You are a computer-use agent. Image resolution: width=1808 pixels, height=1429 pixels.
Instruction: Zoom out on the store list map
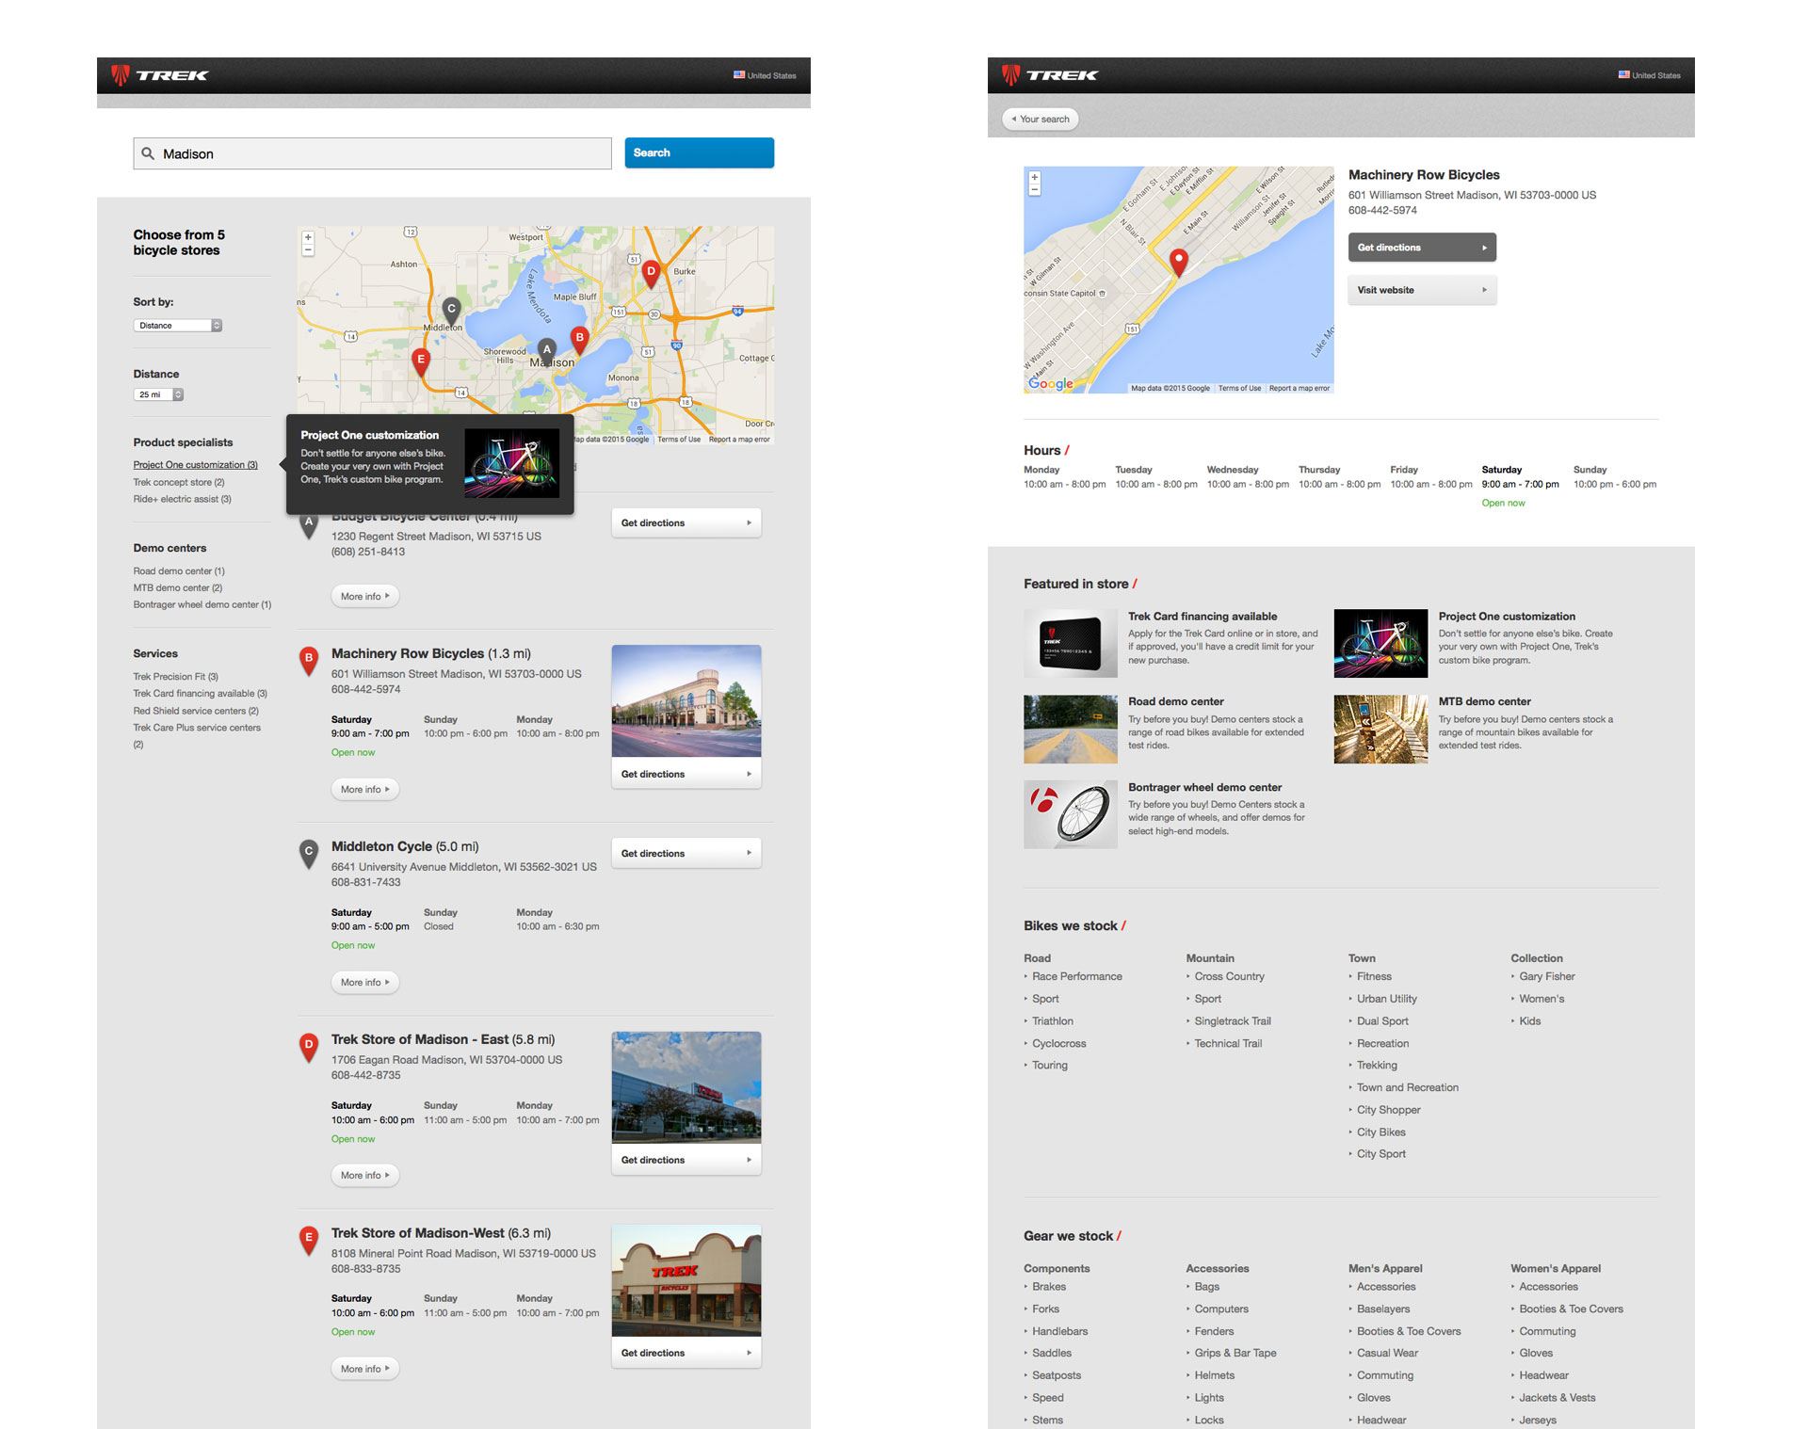click(x=308, y=249)
